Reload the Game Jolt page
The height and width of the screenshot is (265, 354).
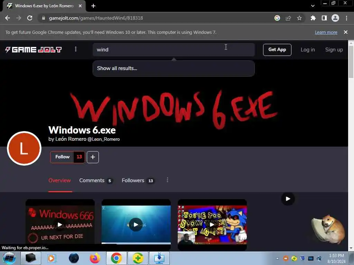[x=30, y=18]
